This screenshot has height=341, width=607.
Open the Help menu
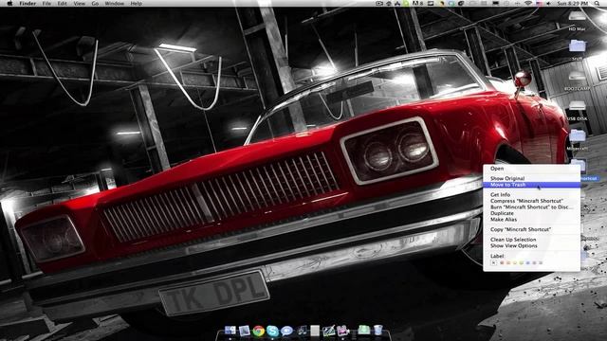[x=136, y=4]
